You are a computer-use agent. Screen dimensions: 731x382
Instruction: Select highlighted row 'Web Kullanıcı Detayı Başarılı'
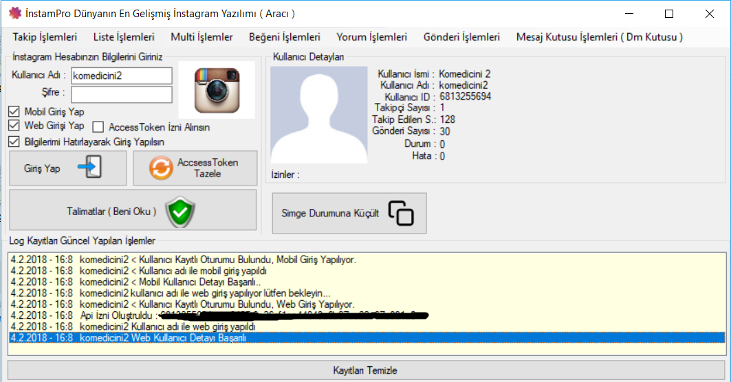tap(367, 338)
